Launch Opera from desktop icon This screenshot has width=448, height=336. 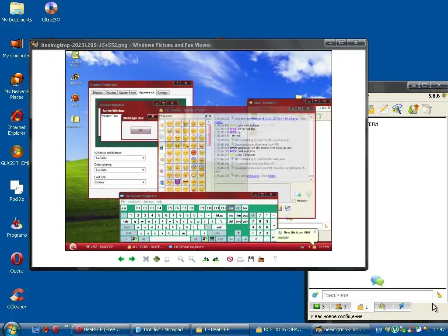(17, 263)
